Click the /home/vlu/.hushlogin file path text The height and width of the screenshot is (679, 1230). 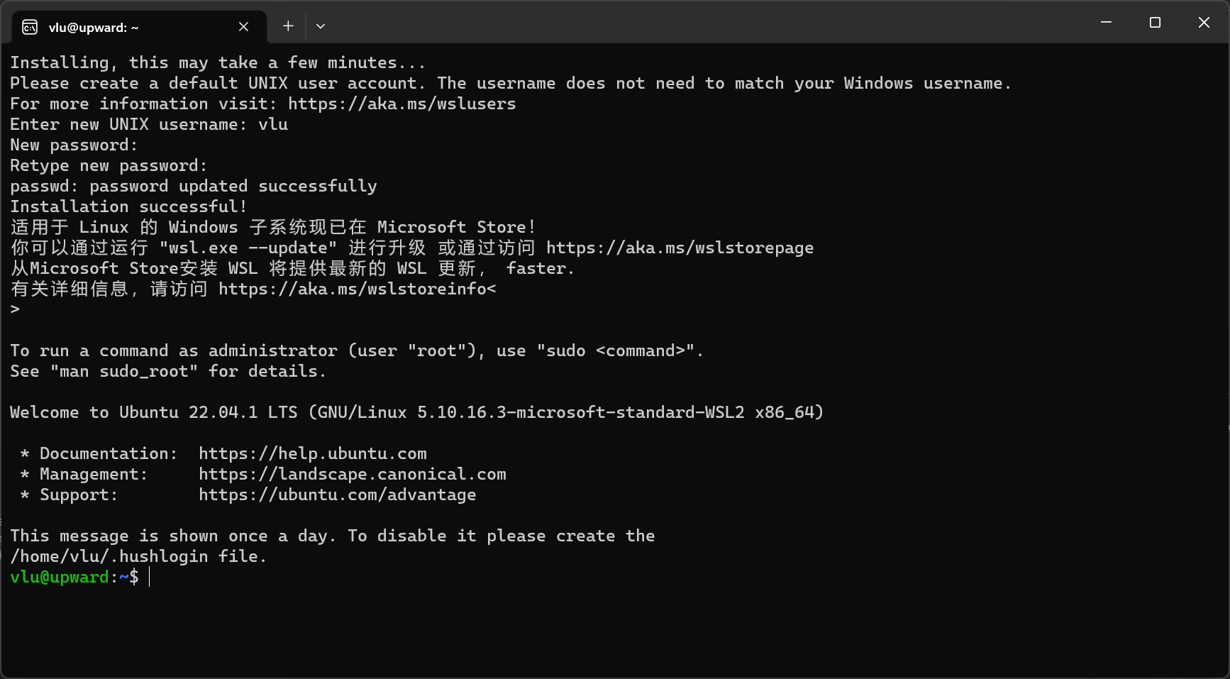[109, 556]
